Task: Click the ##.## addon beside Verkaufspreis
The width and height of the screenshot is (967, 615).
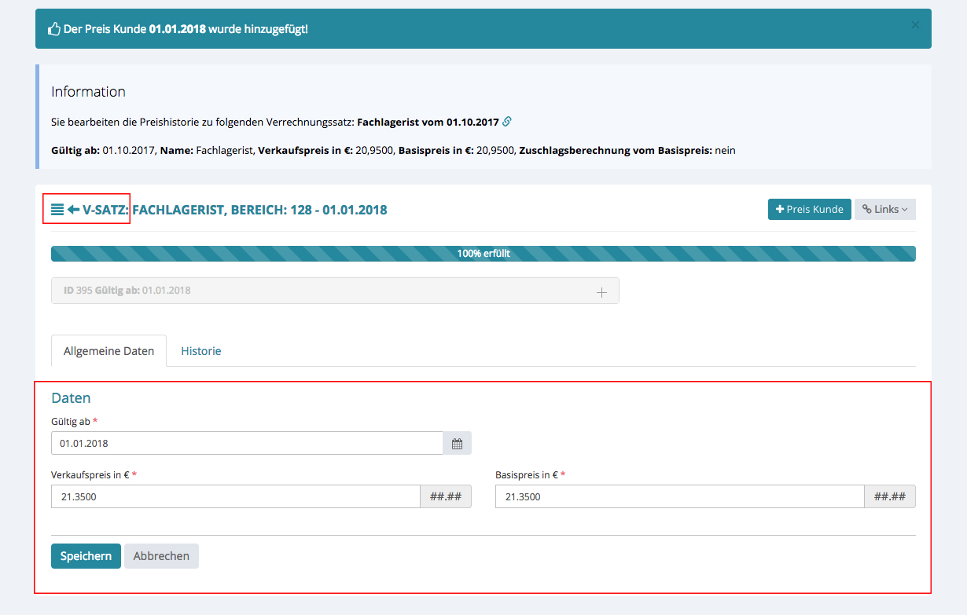Action: [446, 496]
